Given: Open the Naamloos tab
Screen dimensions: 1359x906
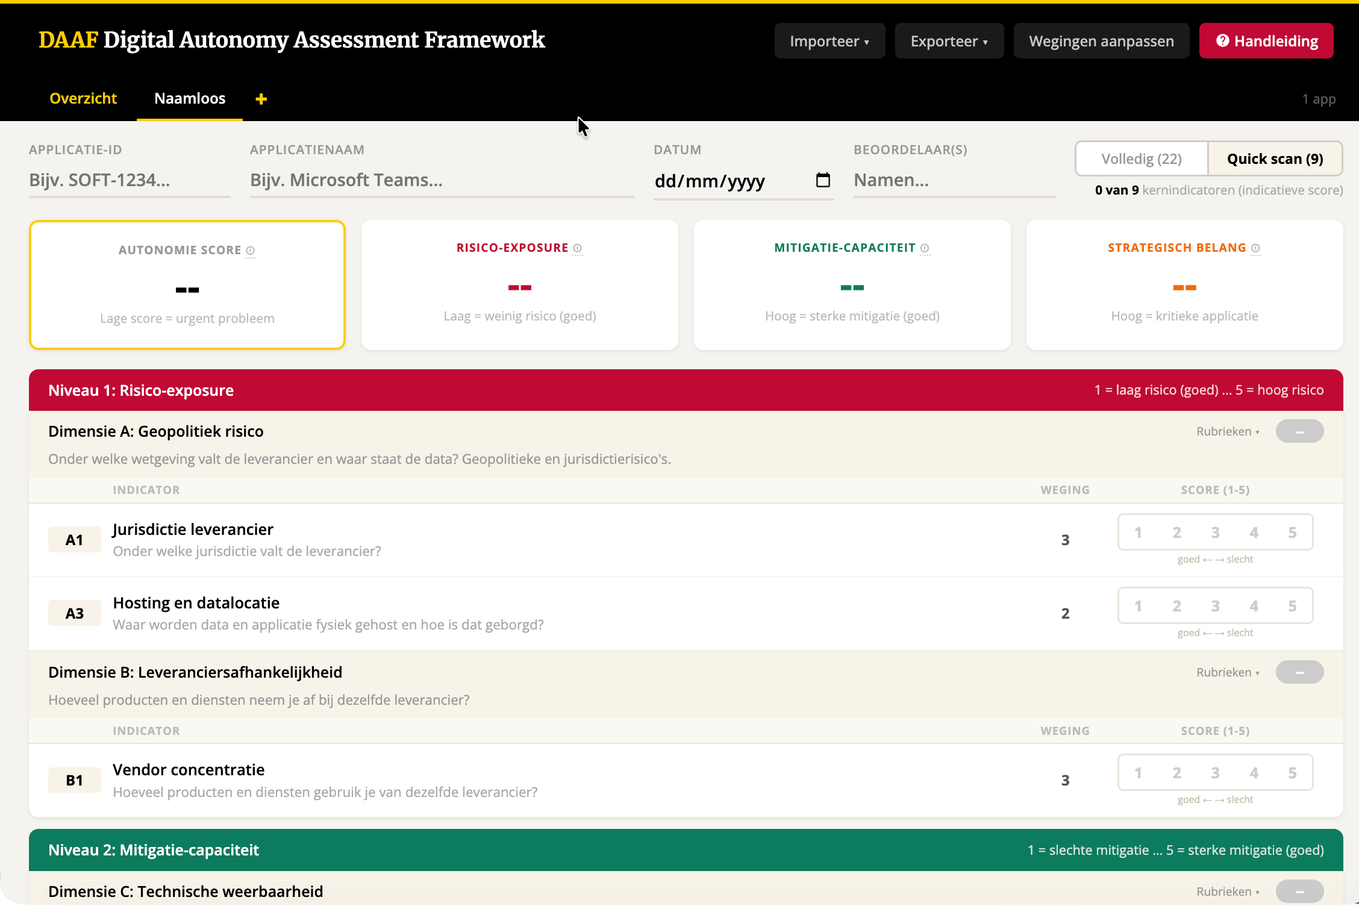Looking at the screenshot, I should tap(190, 99).
